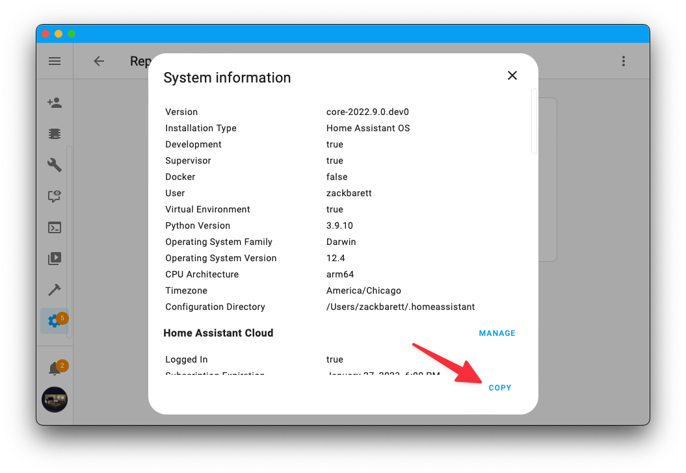Open the chip icon in sidebar
The height and width of the screenshot is (473, 686).
pos(55,134)
